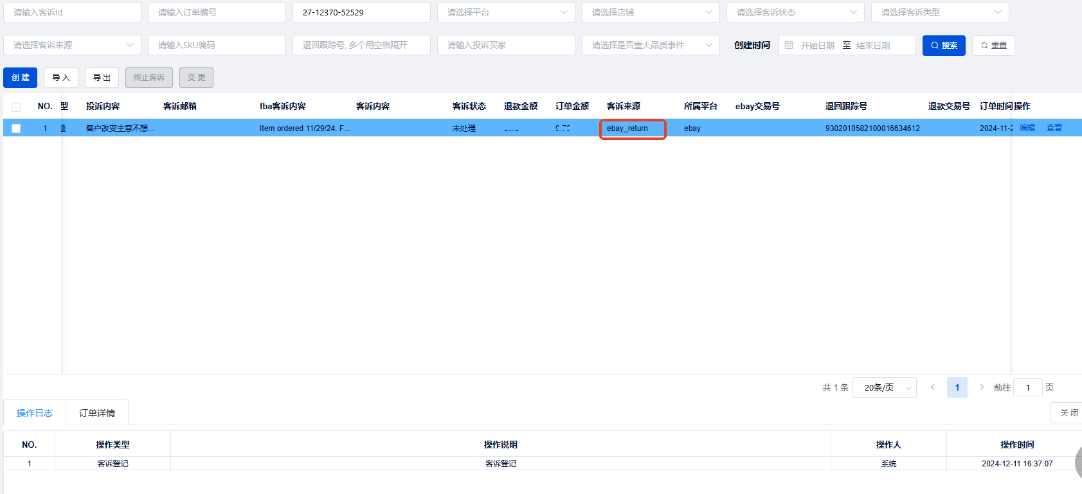Viewport: 1082px width, 494px height.
Task: Click 客户改变主意不想... cell
Action: pyautogui.click(x=120, y=128)
